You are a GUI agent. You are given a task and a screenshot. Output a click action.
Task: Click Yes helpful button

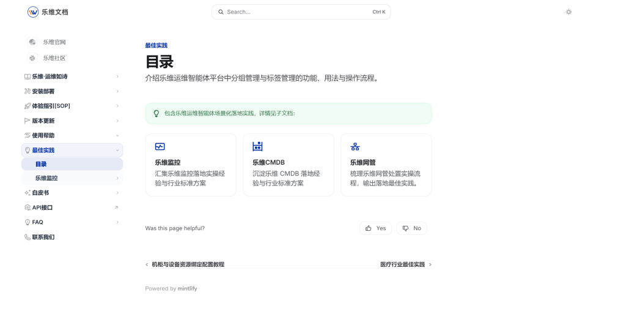click(376, 228)
